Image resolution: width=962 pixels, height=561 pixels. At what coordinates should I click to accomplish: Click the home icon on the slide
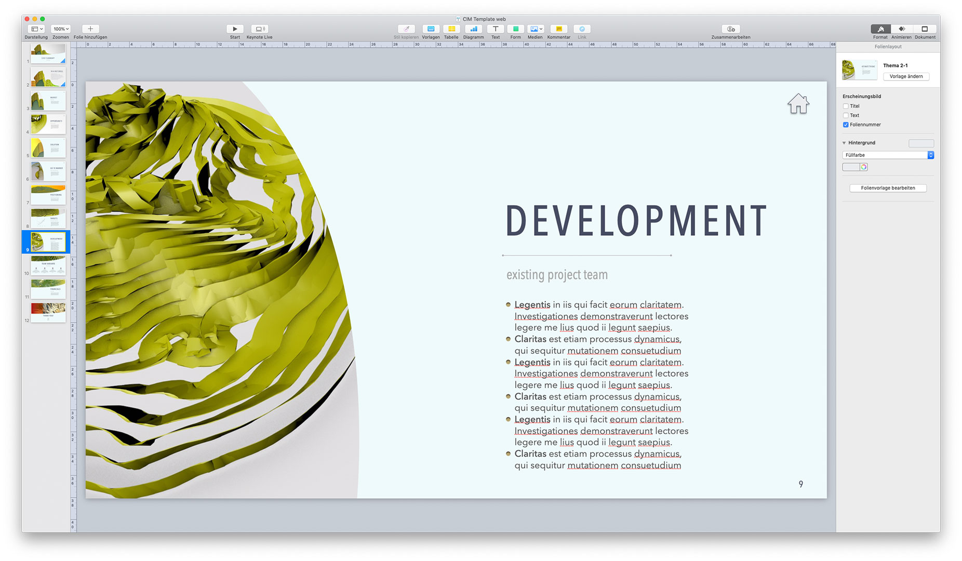pos(798,103)
